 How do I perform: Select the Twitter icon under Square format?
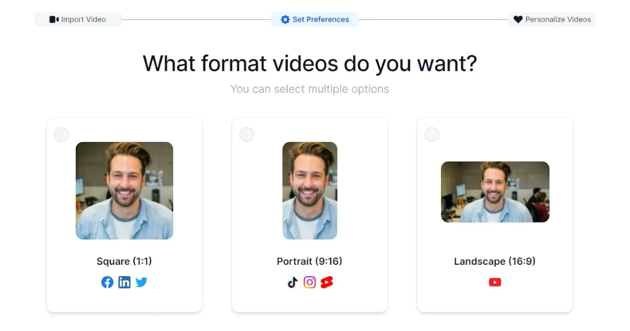141,282
